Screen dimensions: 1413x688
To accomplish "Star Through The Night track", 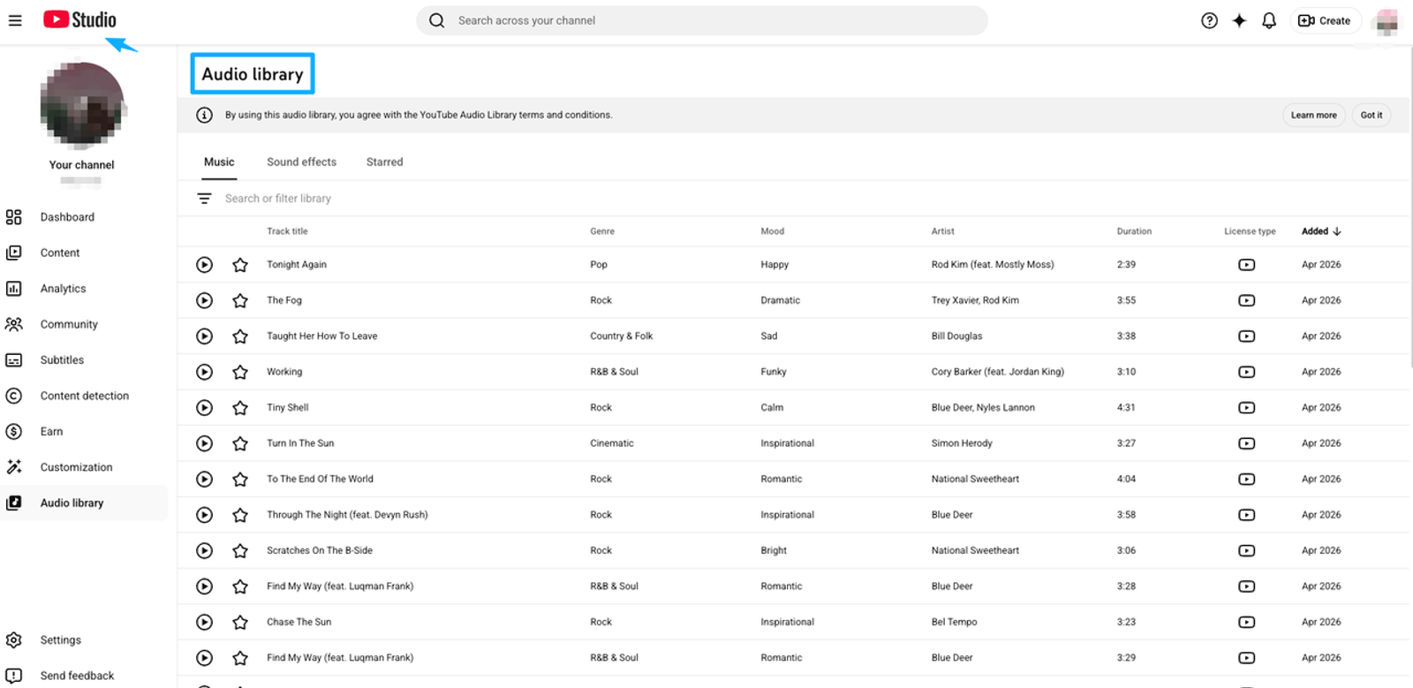I will (x=240, y=515).
